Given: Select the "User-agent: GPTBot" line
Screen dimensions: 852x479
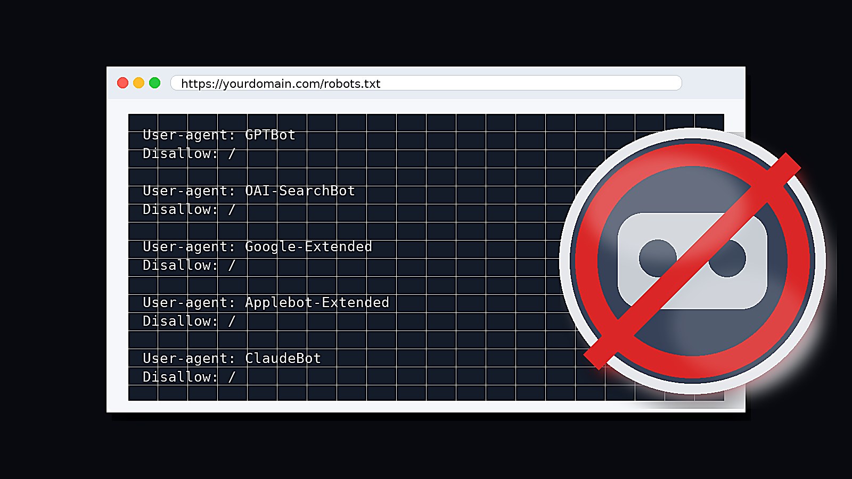Looking at the screenshot, I should tap(219, 135).
